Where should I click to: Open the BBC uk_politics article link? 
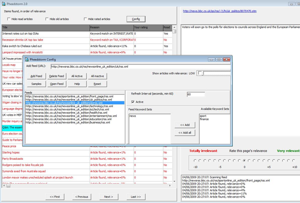coord(220,11)
